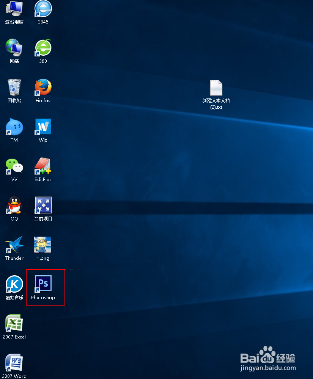Click the 'EditPlus' label text

pos(43,179)
